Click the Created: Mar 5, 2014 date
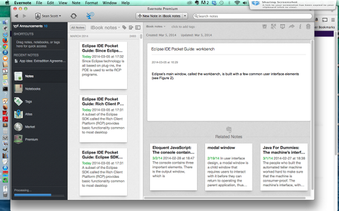Viewport: 339px width, 211px height. point(161,35)
